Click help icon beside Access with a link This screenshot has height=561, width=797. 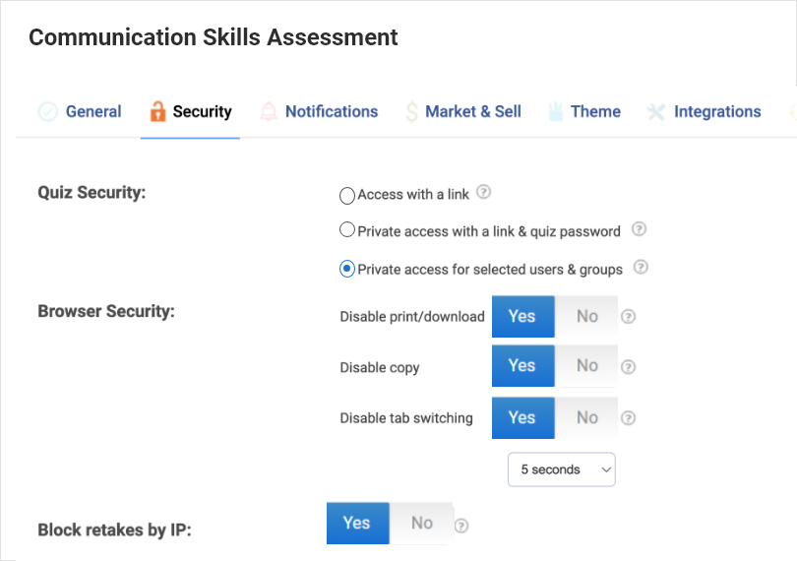tap(483, 193)
